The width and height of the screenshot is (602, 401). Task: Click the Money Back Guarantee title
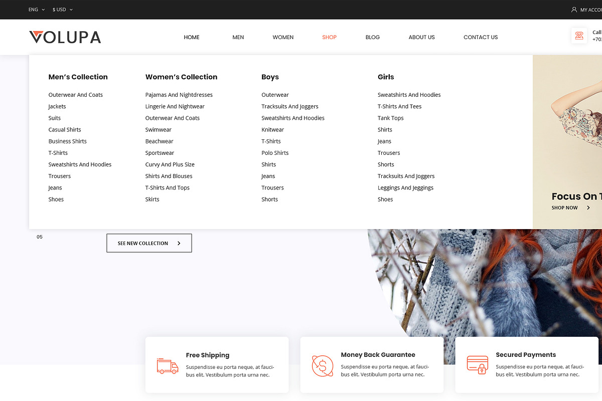point(378,354)
